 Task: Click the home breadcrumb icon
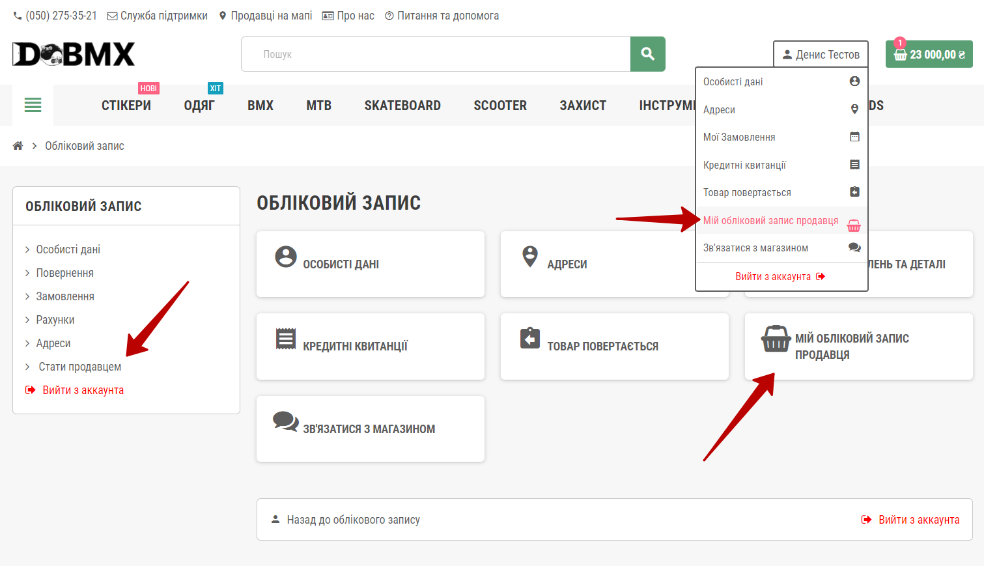pyautogui.click(x=18, y=146)
